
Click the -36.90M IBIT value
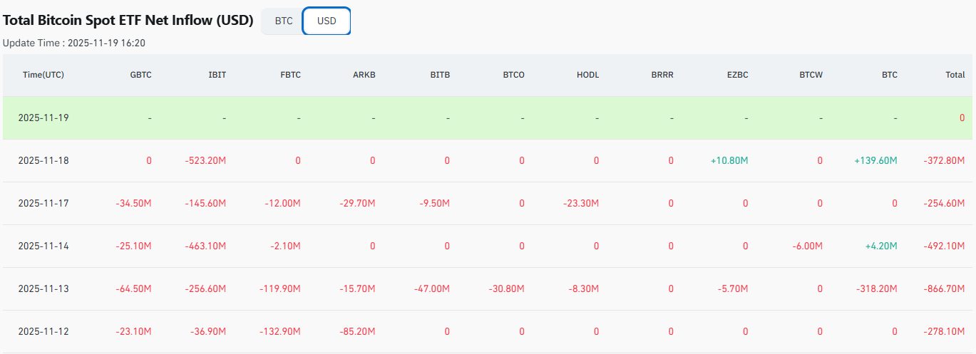(207, 332)
